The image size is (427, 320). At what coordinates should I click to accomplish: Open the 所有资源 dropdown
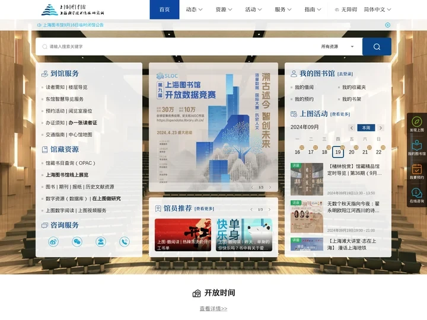point(337,47)
